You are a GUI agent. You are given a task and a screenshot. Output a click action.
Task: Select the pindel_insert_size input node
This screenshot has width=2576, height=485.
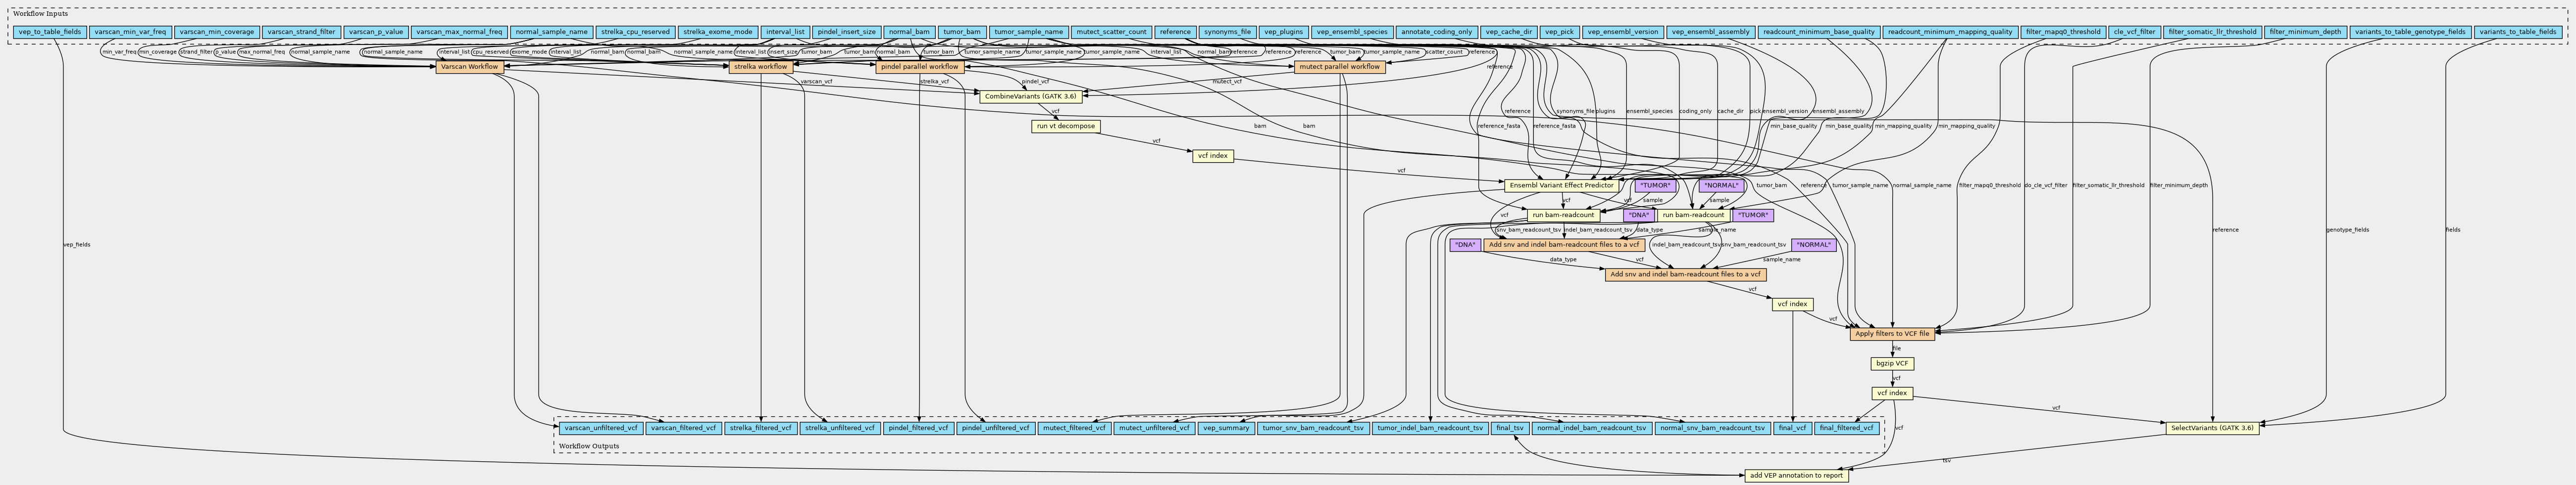[846, 32]
